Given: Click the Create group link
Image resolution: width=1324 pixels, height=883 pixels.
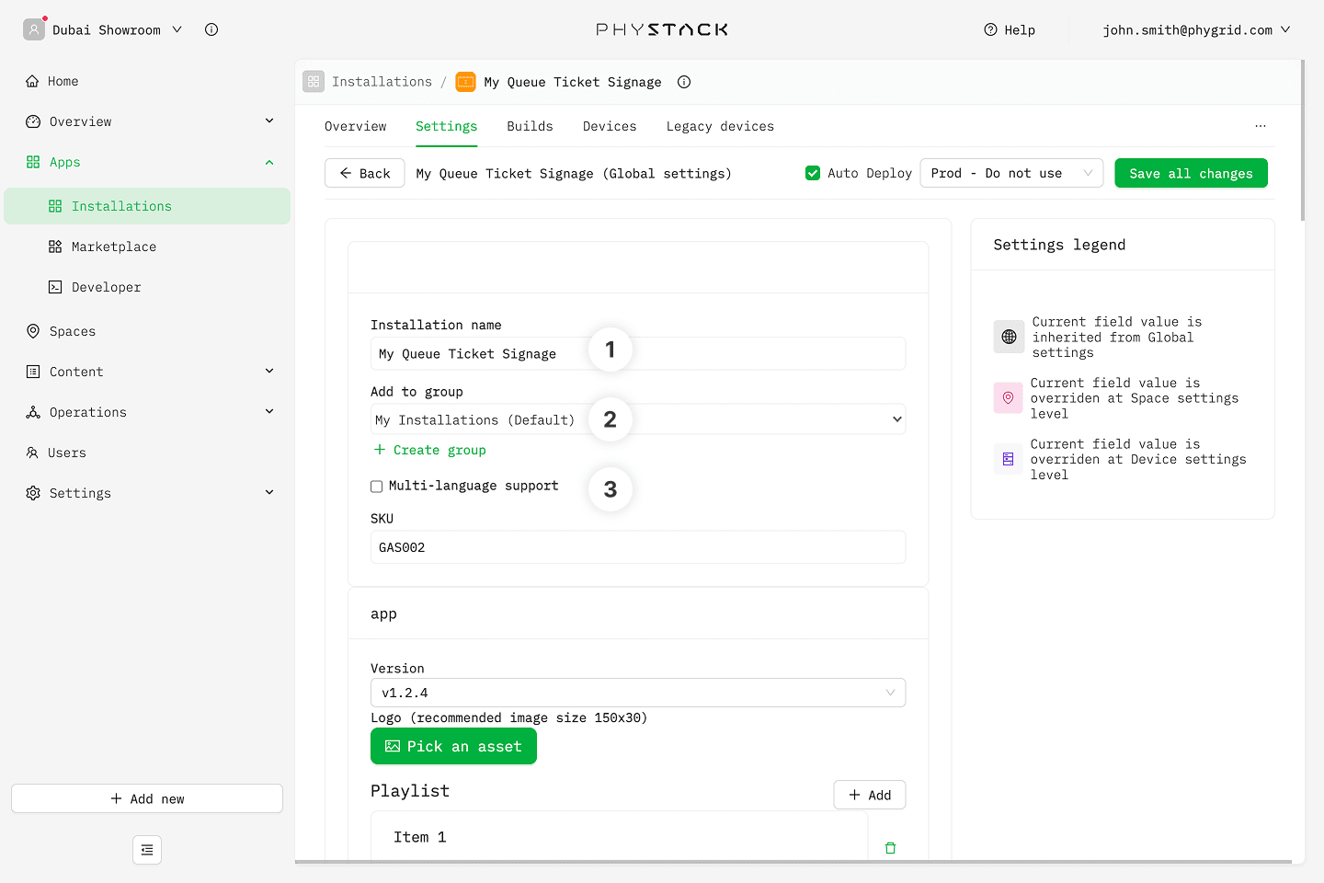Looking at the screenshot, I should (x=430, y=450).
